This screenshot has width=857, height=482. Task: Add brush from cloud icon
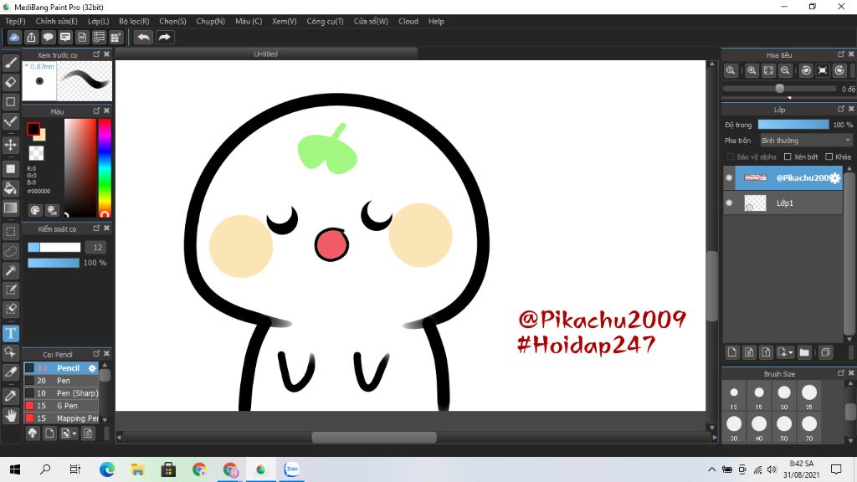coord(33,433)
